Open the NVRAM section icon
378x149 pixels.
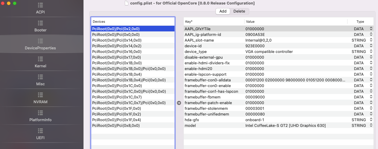tap(40, 95)
